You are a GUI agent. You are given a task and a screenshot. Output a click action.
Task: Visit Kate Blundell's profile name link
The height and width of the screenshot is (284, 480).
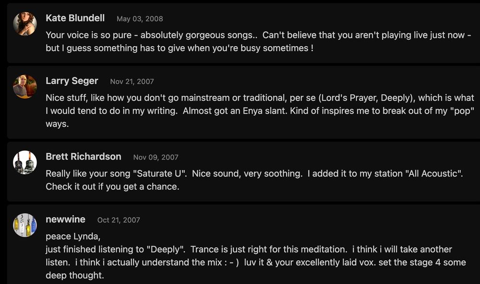pyautogui.click(x=75, y=18)
